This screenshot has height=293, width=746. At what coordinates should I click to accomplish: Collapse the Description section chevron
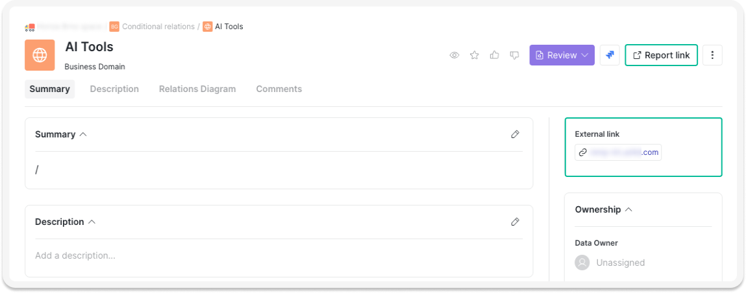92,222
